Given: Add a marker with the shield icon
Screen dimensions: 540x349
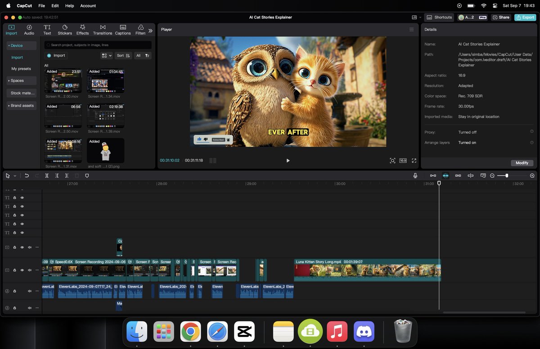Looking at the screenshot, I should (87, 176).
